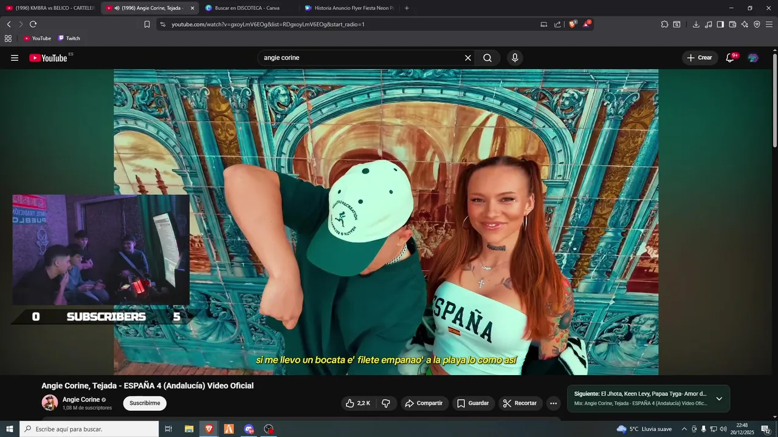
Task: Open the Discord taskbar icon
Action: click(249, 429)
